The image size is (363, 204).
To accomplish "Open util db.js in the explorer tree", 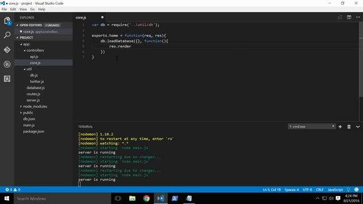I will coord(34,75).
